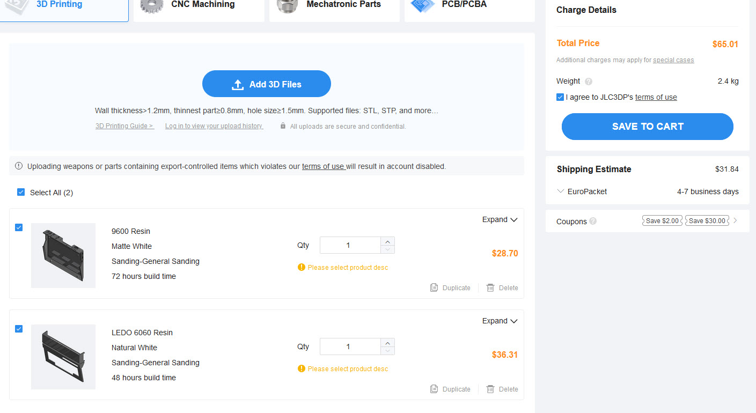Viewport: 756px width, 413px height.
Task: Uncheck the 9600 Resin item checkbox
Action: pos(19,227)
